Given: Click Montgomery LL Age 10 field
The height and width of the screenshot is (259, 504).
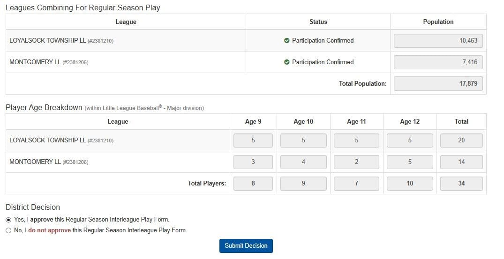Looking at the screenshot, I should (303, 162).
